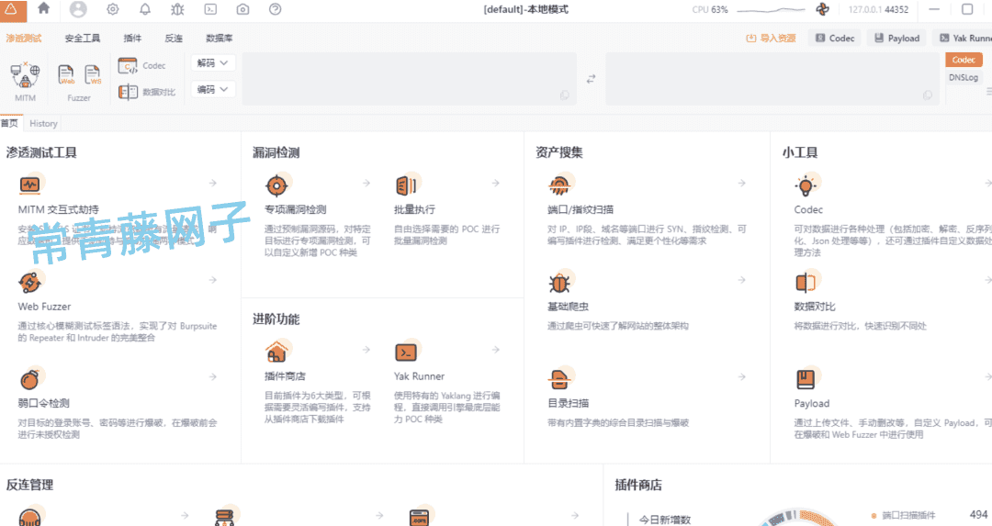Open the 弱口令检测 bomb icon
992x526 pixels.
tap(29, 379)
